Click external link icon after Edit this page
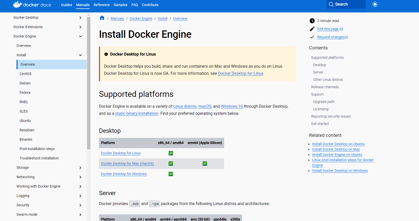The image size is (419, 221). (341, 29)
